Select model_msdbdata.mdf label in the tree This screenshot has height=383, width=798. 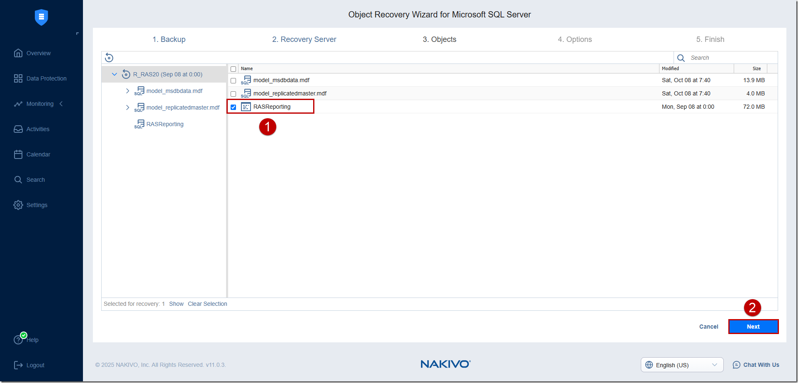(174, 91)
